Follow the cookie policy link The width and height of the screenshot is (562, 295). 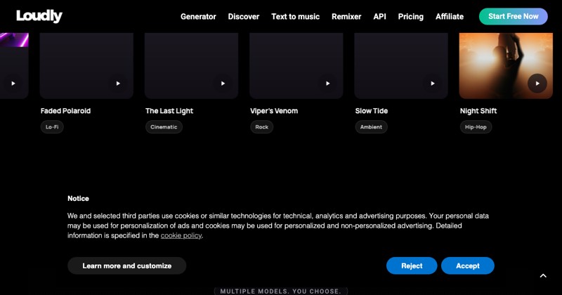[181, 235]
